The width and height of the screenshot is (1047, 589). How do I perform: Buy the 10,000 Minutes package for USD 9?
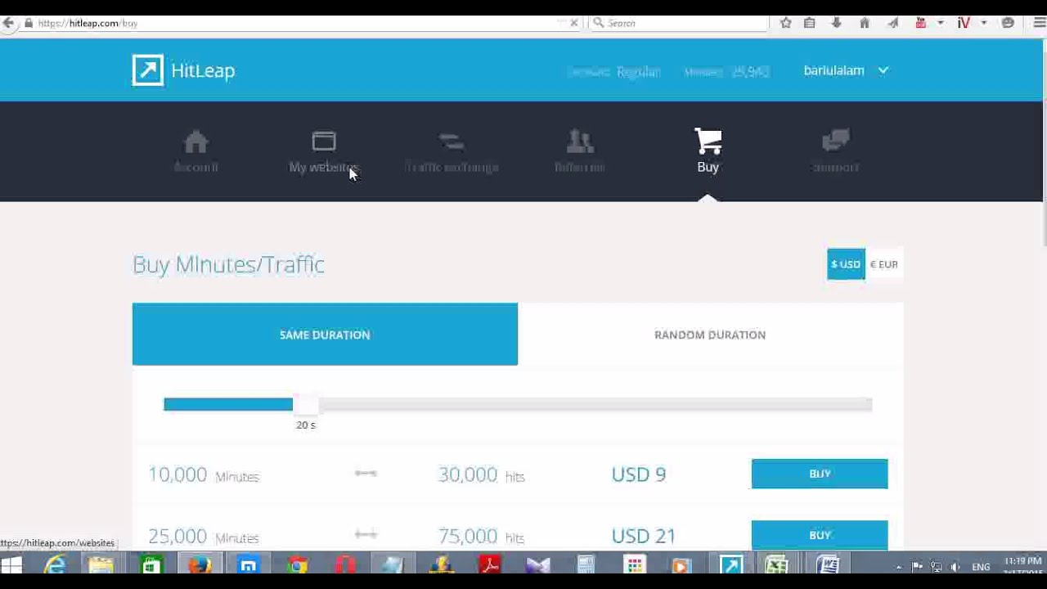click(820, 474)
